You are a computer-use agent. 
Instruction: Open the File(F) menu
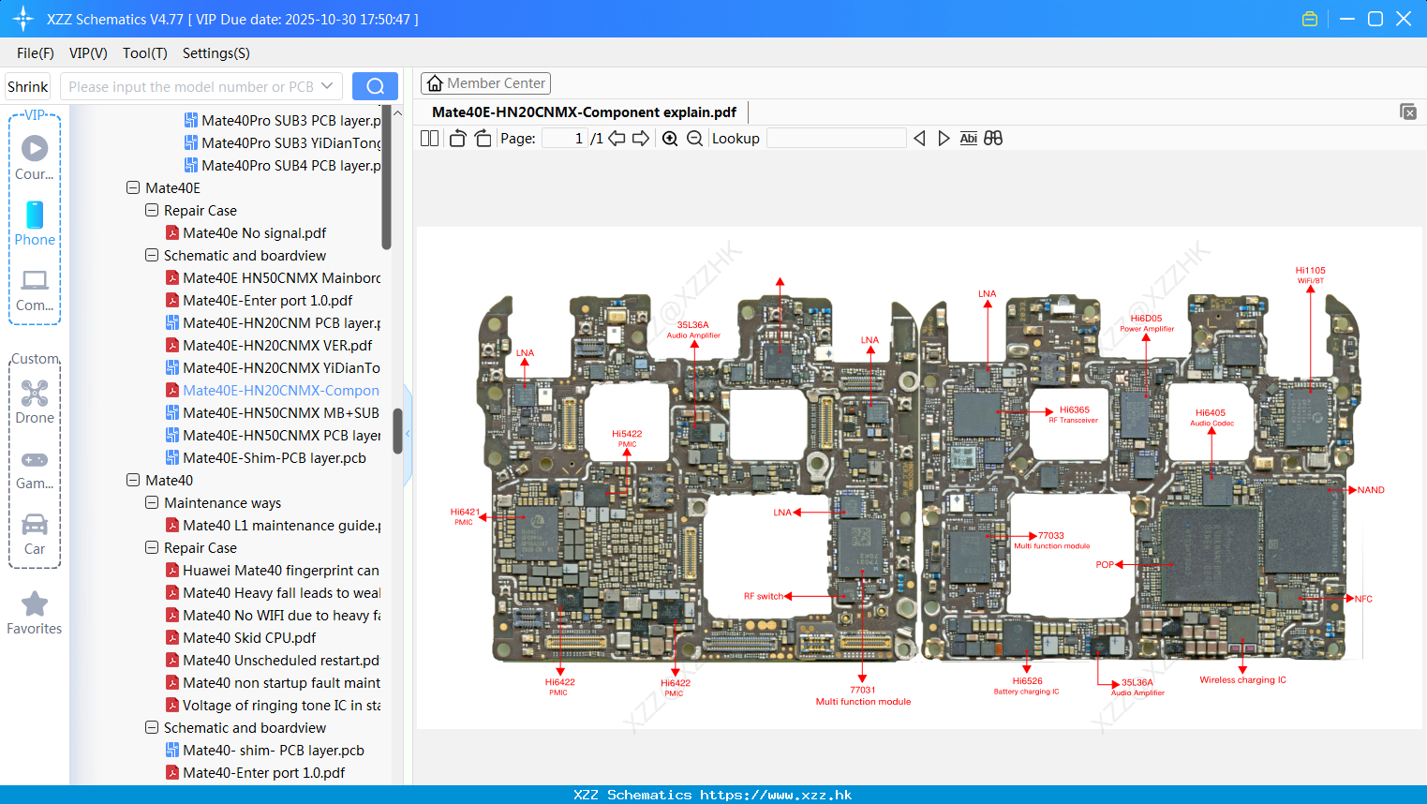tap(36, 53)
